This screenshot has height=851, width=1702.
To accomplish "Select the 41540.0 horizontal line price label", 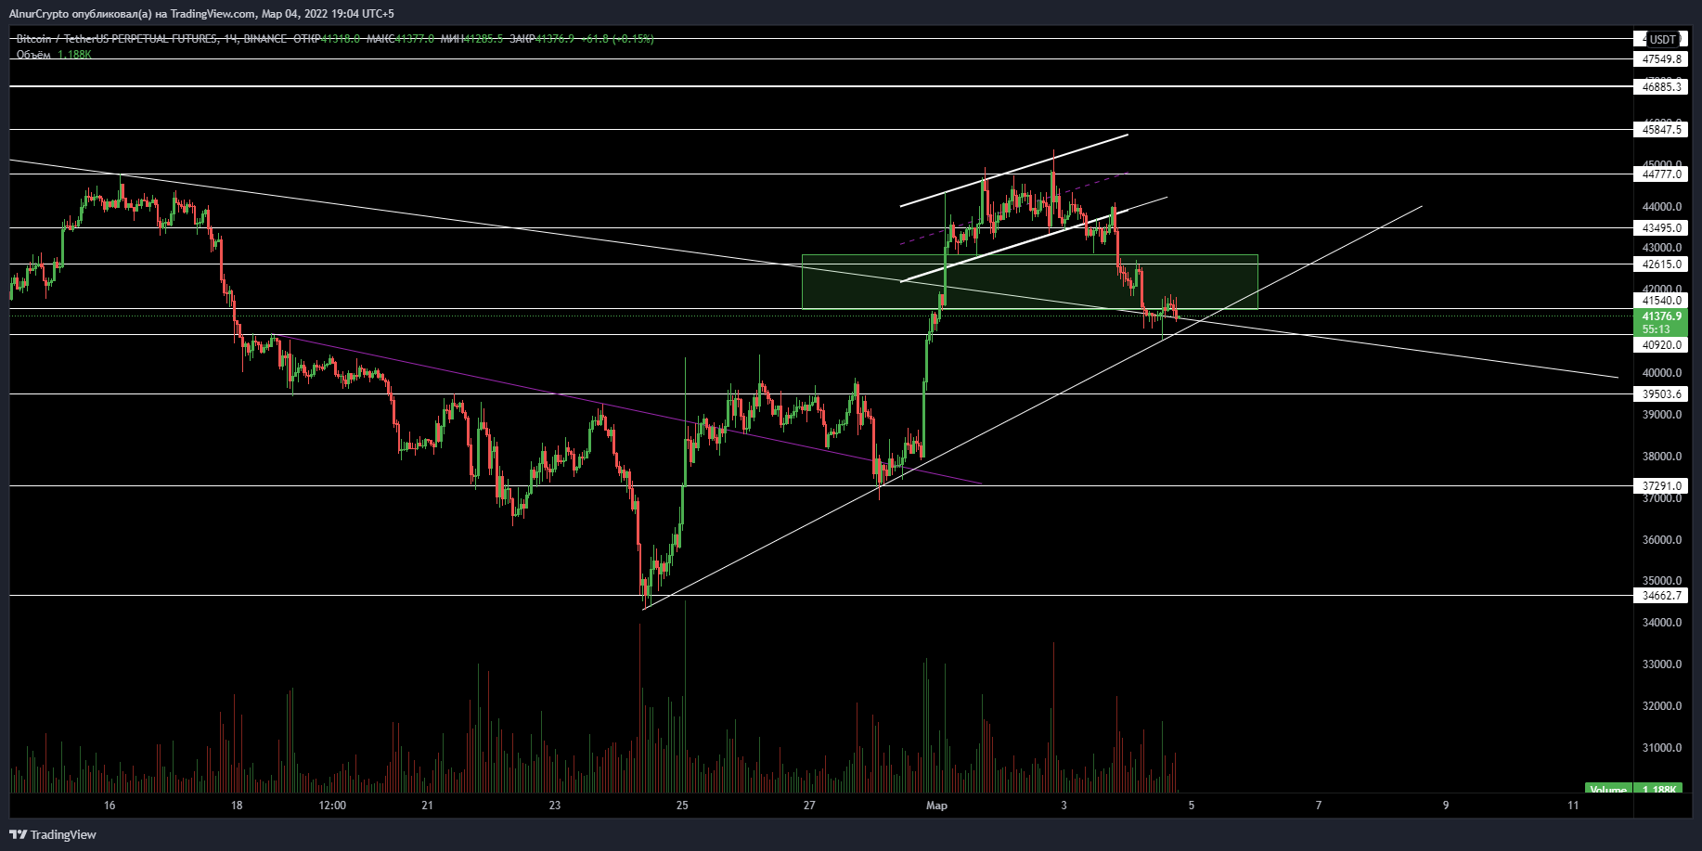I will (x=1661, y=301).
